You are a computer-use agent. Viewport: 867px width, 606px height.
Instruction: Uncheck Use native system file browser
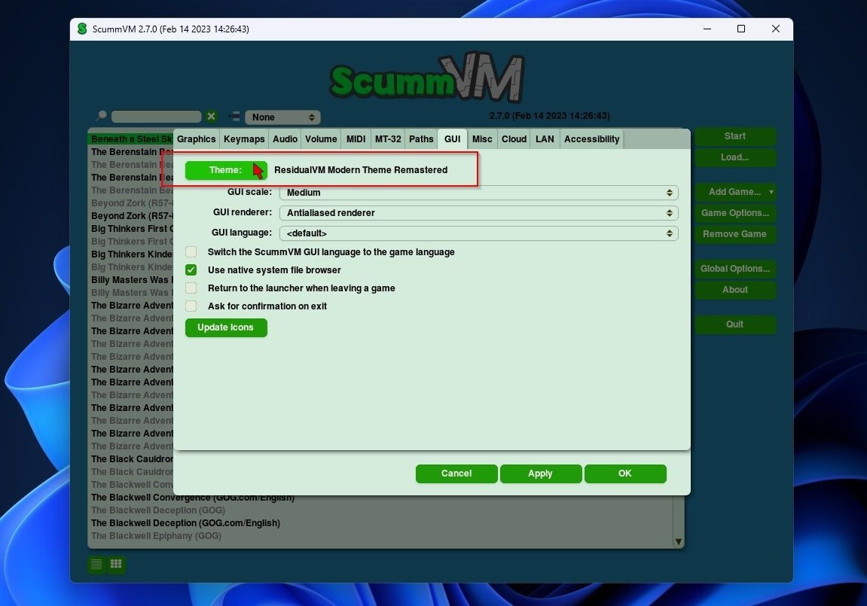pos(191,270)
